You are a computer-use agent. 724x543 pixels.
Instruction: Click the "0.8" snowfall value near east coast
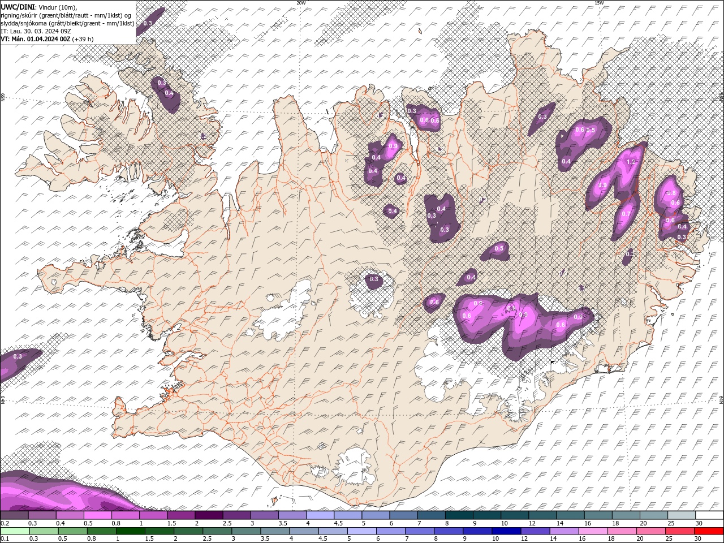673,193
